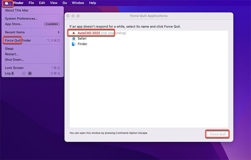Open About This Mac
The height and width of the screenshot is (160, 251).
pyautogui.click(x=17, y=10)
